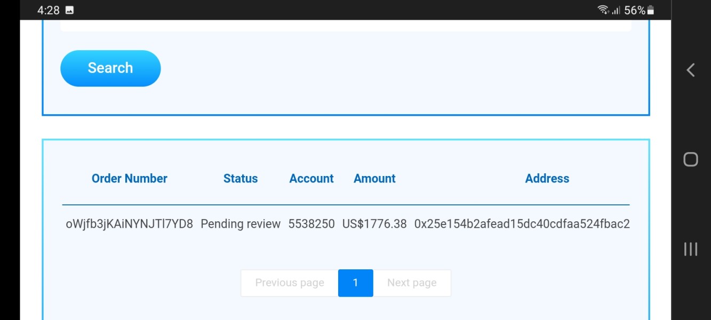This screenshot has width=711, height=320.
Task: Click the blue Search button
Action: pos(110,68)
